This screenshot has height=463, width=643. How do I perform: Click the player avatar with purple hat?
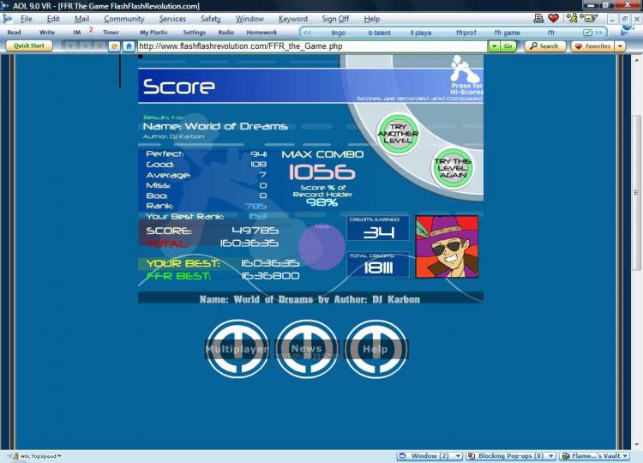pyautogui.click(x=447, y=247)
